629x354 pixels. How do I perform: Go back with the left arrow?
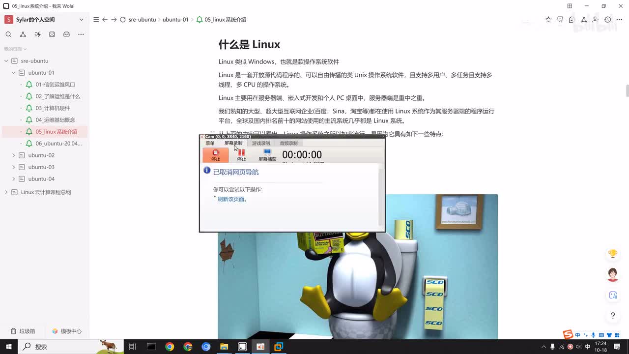point(105,20)
